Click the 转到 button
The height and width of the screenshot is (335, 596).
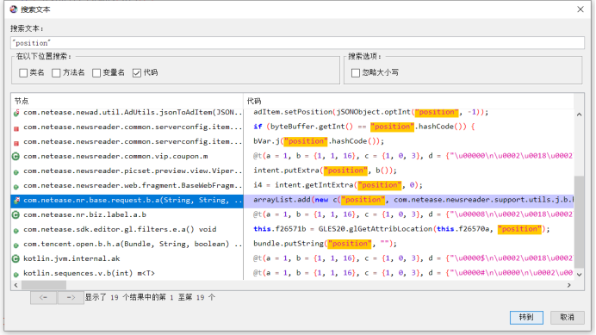point(526,317)
